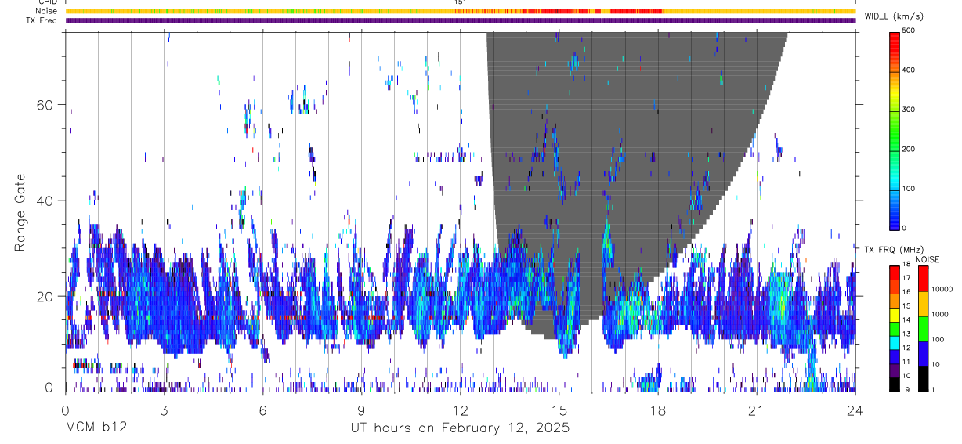
Task: Click the '16' tick on the TX FRQ legend
Action: [x=907, y=292]
